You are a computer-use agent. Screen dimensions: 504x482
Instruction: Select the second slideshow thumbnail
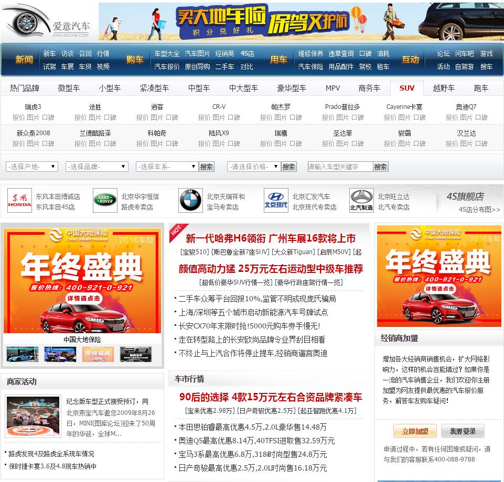60,354
